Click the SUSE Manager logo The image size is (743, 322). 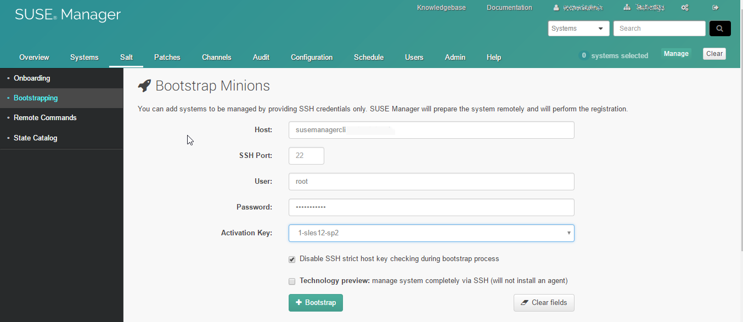(67, 15)
